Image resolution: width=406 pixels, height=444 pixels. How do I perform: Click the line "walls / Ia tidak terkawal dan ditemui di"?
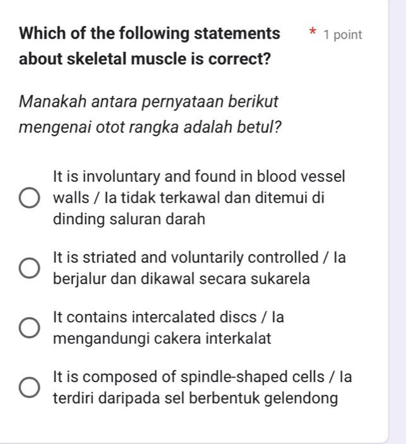189,198
